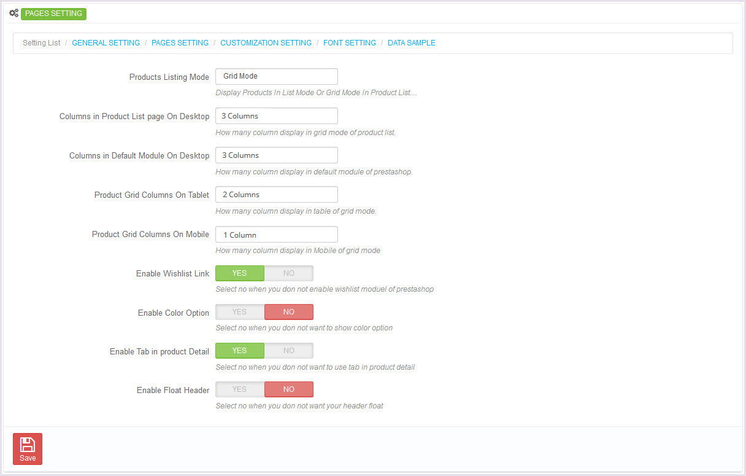The height and width of the screenshot is (476, 746).
Task: Set Enable Tab in product Detail to NO
Action: click(x=288, y=351)
